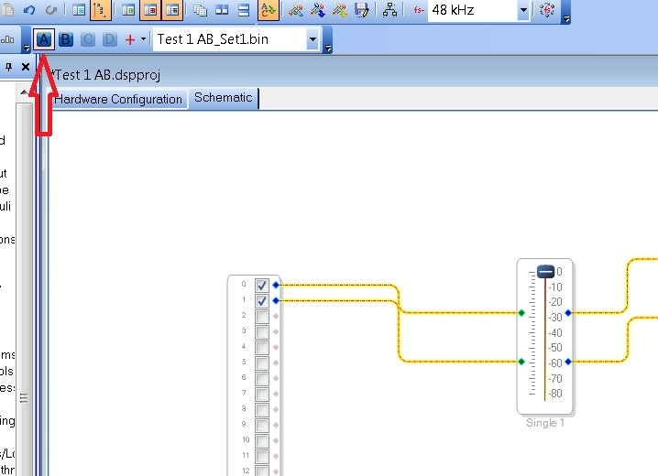This screenshot has height=476, width=658.
Task: Open the 48 kHz sample rate dropdown
Action: [523, 10]
